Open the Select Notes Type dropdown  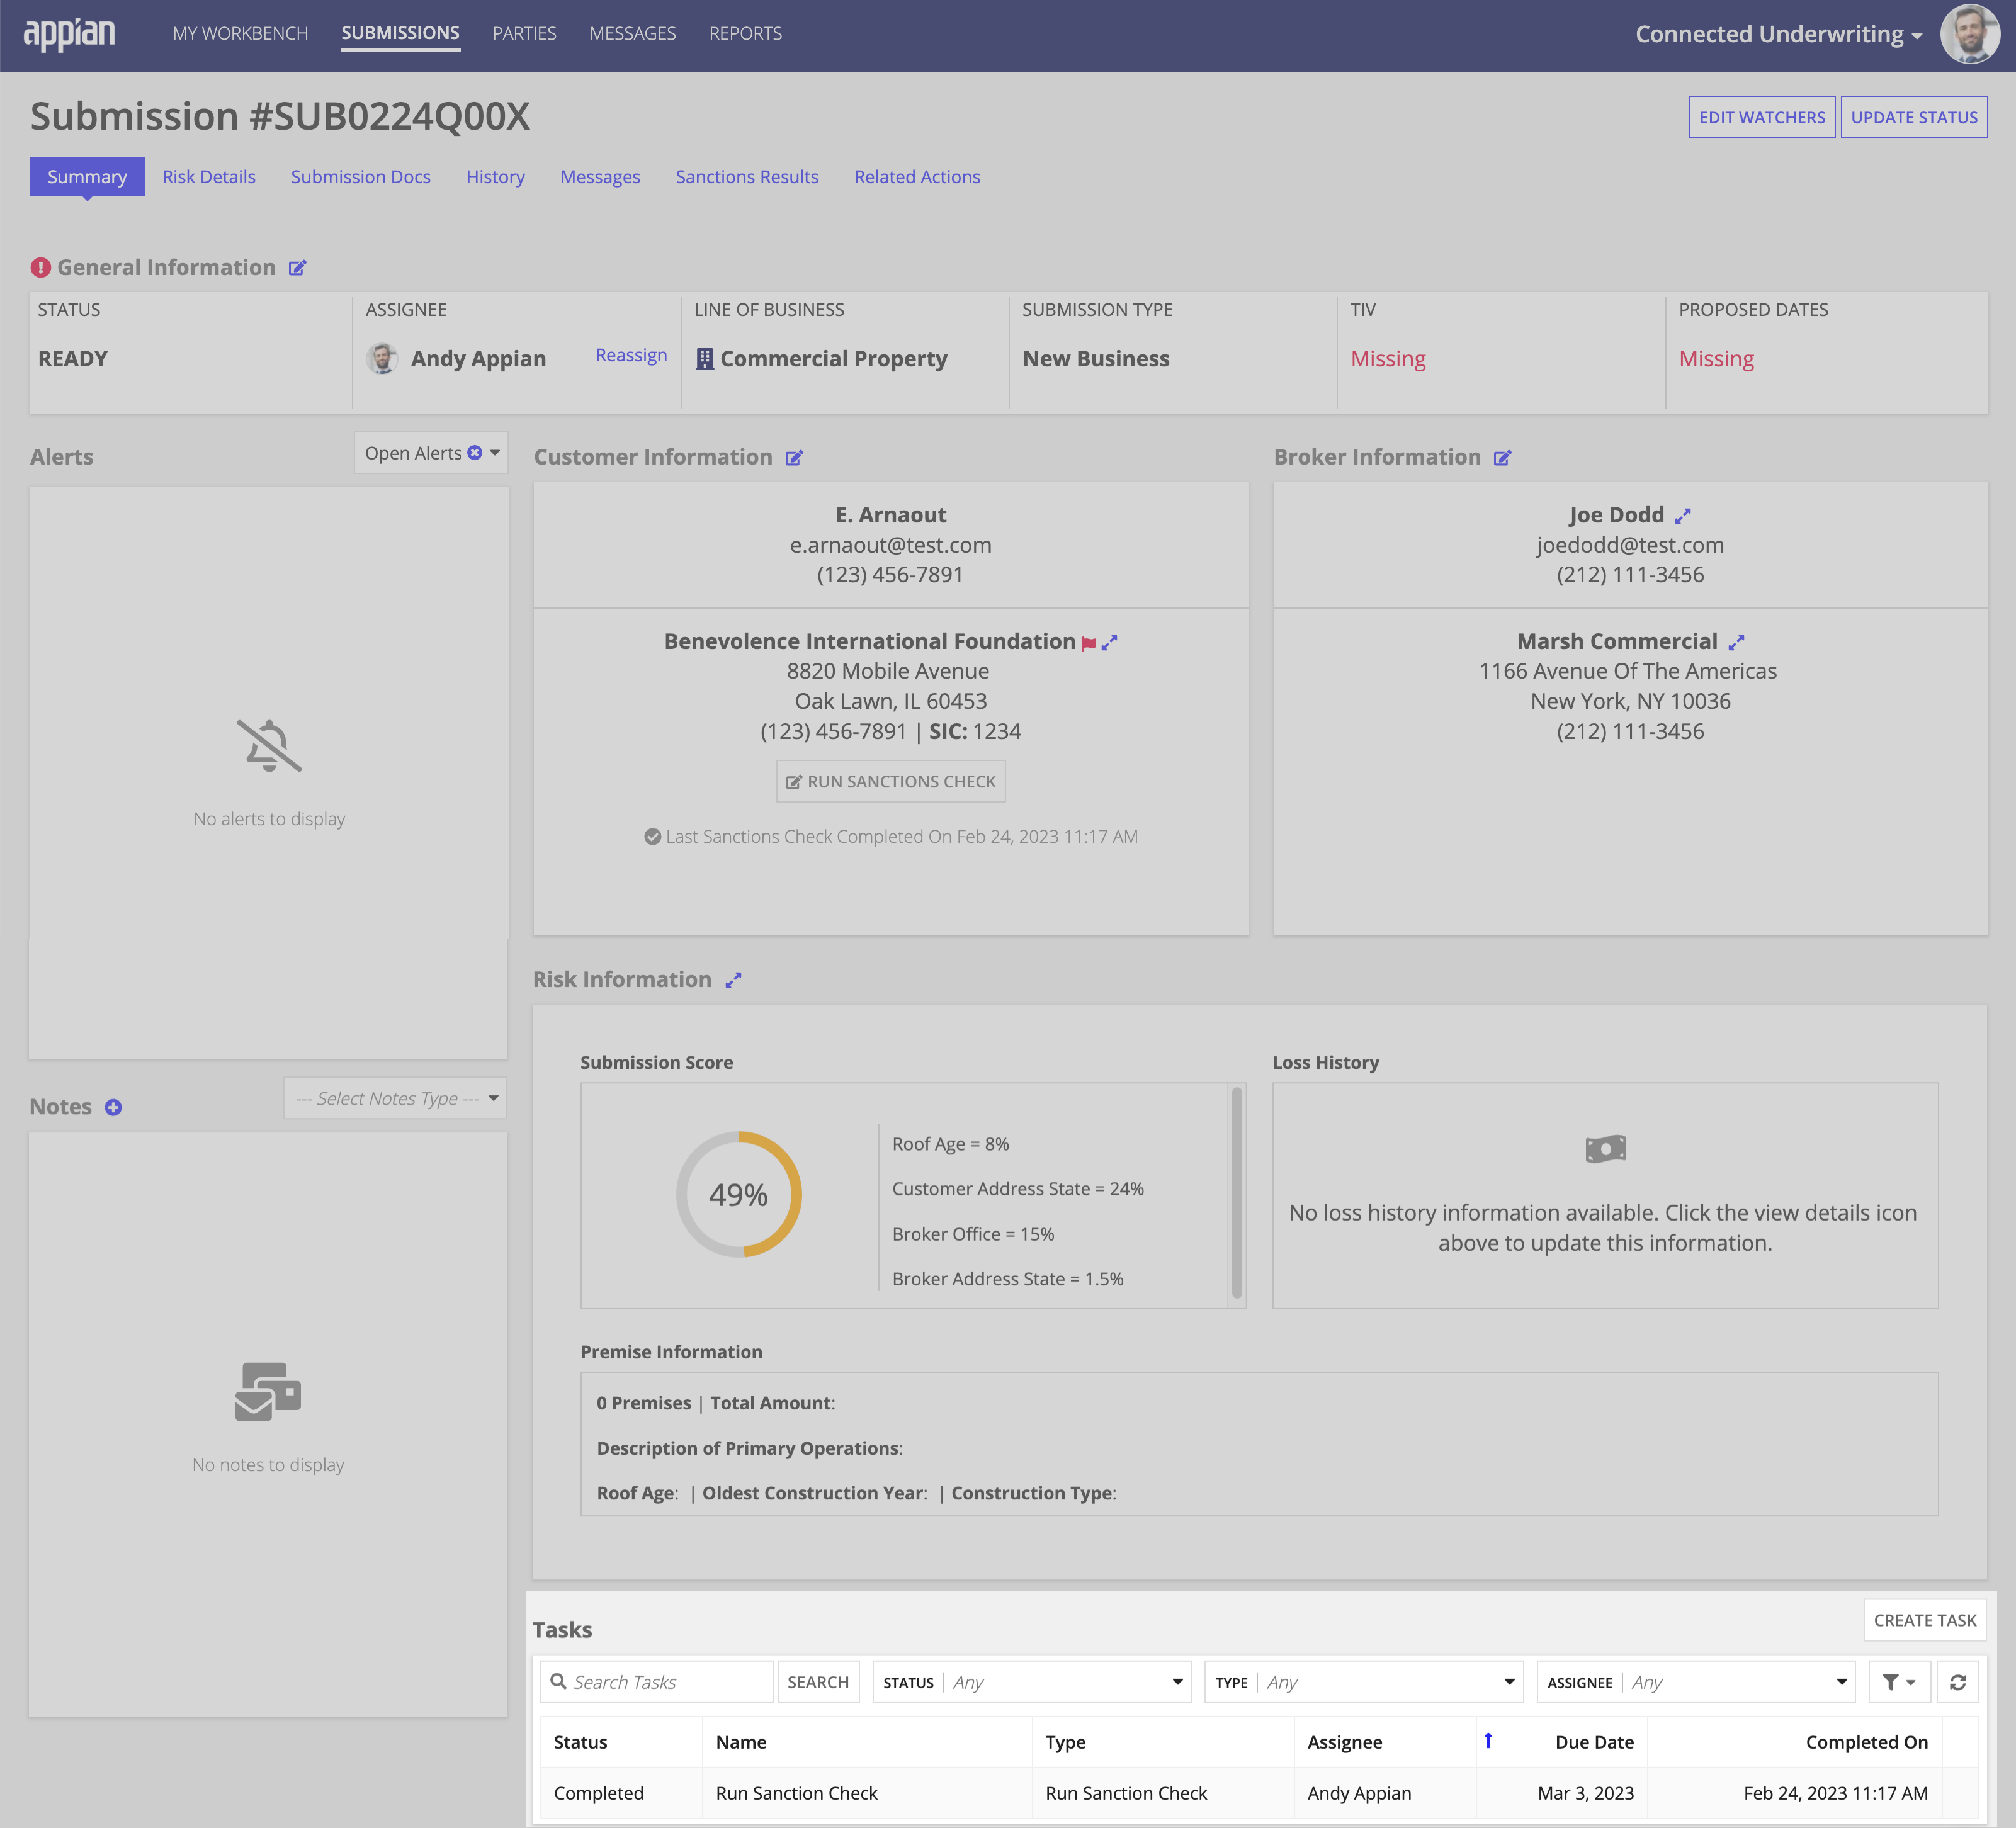click(x=396, y=1098)
